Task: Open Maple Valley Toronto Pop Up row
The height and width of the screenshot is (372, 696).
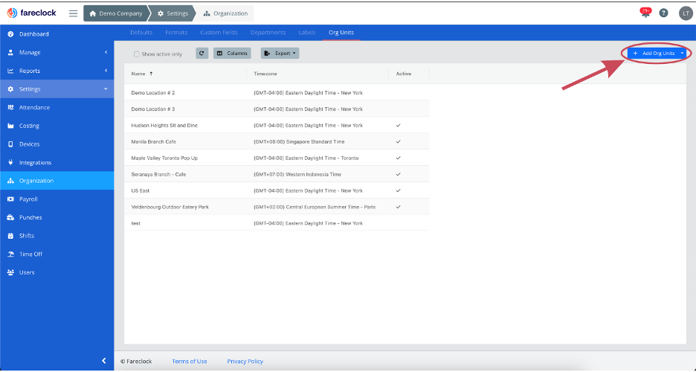Action: coord(277,158)
